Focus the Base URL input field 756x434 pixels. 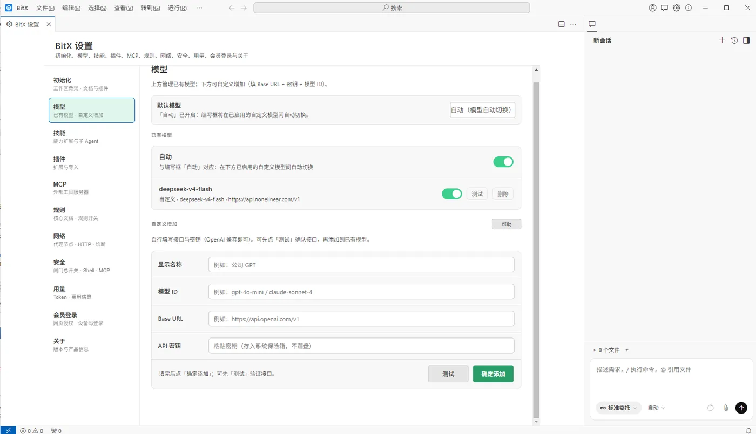tap(361, 319)
